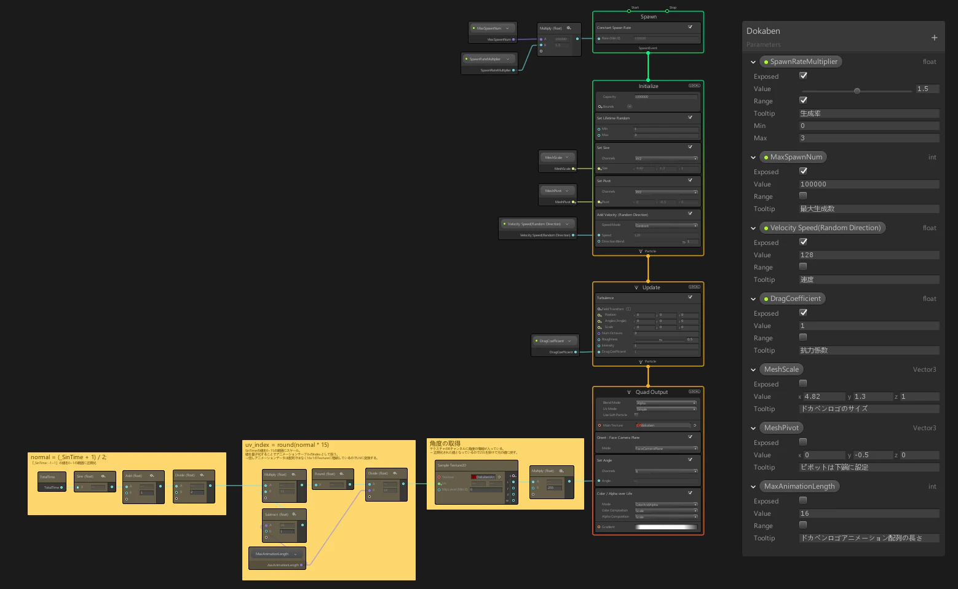Click the LOCAL space badge on Initialize context
This screenshot has width=958, height=589.
click(694, 86)
